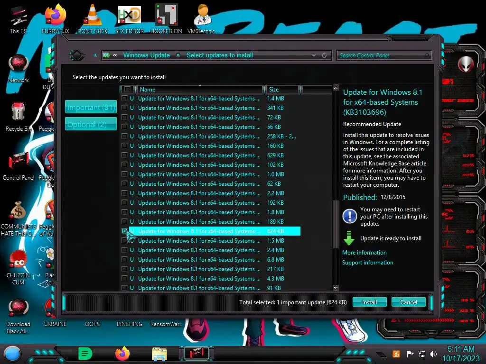Open the RansomWar desktop shortcut
Image resolution: width=486 pixels, height=364 pixels.
point(166,324)
